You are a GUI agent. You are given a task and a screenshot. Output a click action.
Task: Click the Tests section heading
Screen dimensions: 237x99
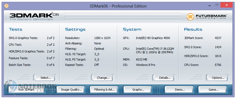coord(15,29)
